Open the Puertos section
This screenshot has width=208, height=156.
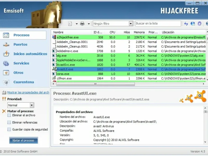click(x=20, y=44)
